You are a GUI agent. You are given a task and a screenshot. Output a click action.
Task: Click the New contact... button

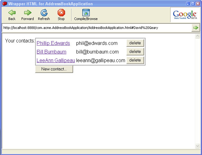click(x=54, y=69)
